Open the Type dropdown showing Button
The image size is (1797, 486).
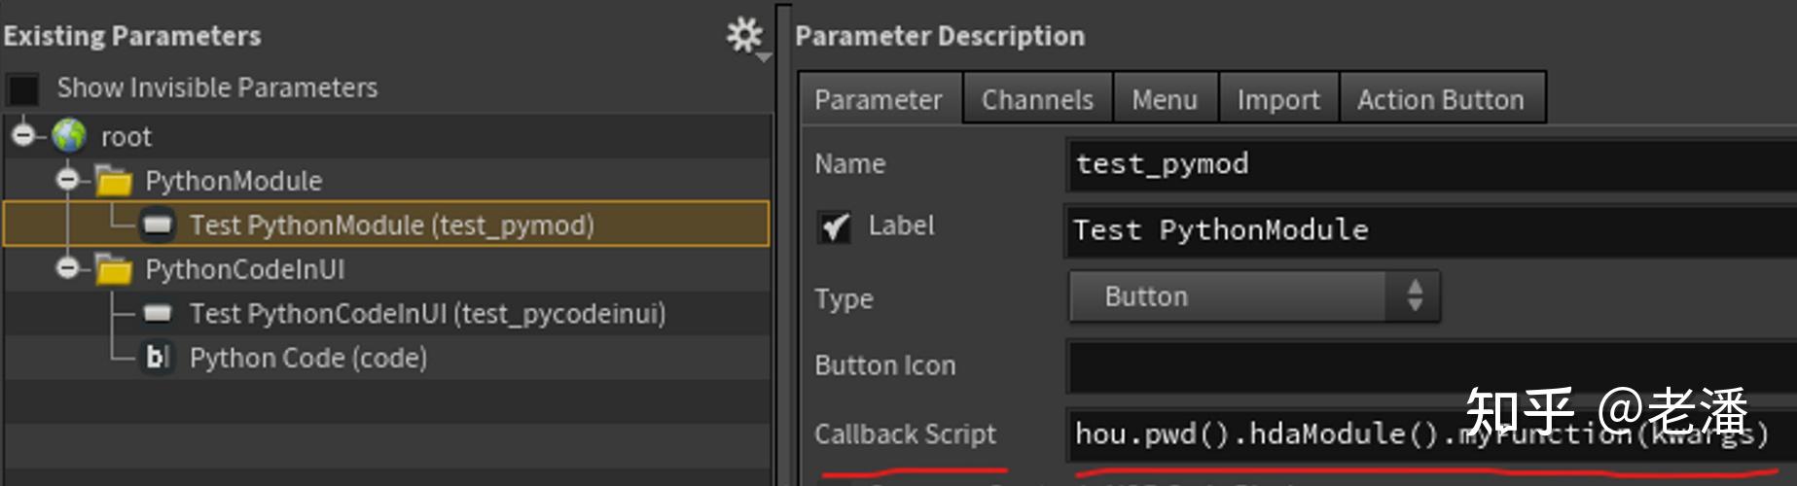(1254, 296)
